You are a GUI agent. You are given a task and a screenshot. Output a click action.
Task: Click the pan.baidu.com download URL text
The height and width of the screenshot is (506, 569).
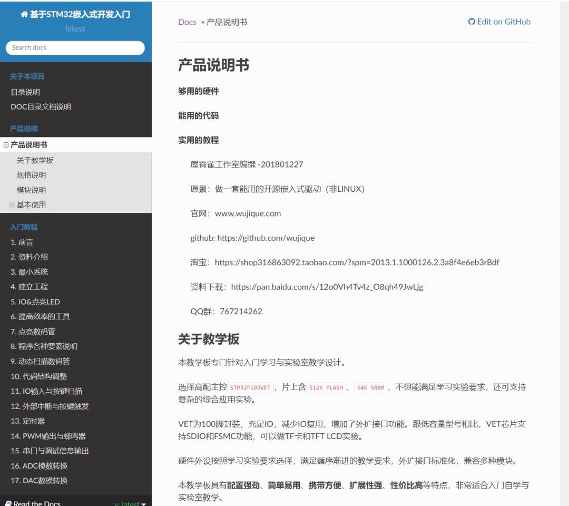(327, 287)
